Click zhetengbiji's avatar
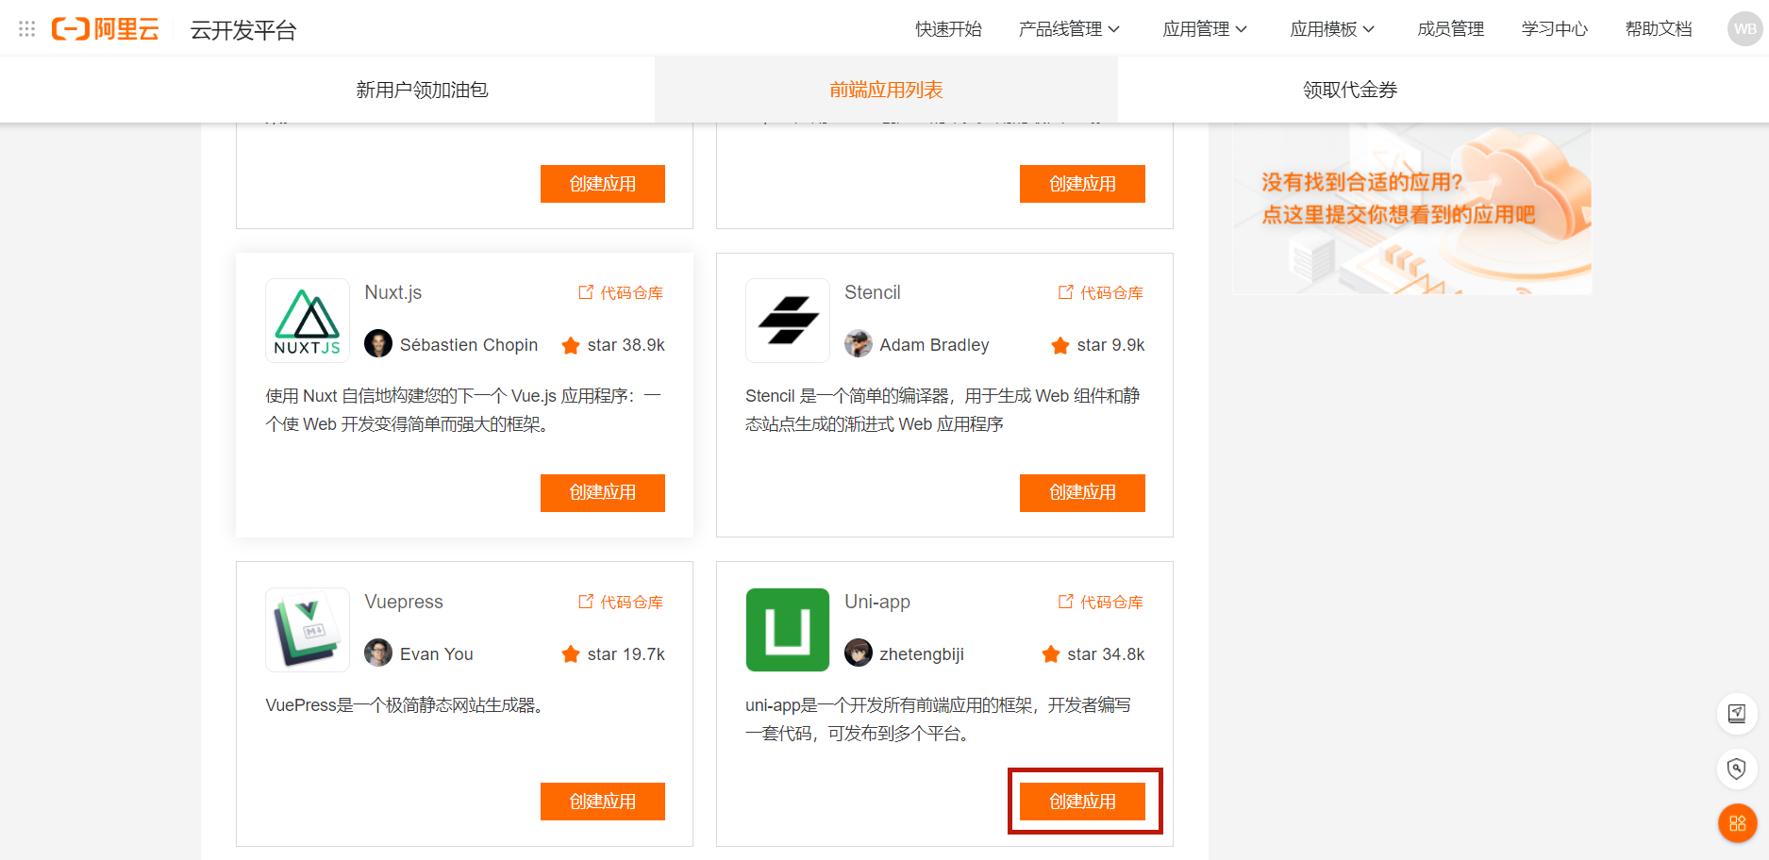1769x860 pixels. 859,653
